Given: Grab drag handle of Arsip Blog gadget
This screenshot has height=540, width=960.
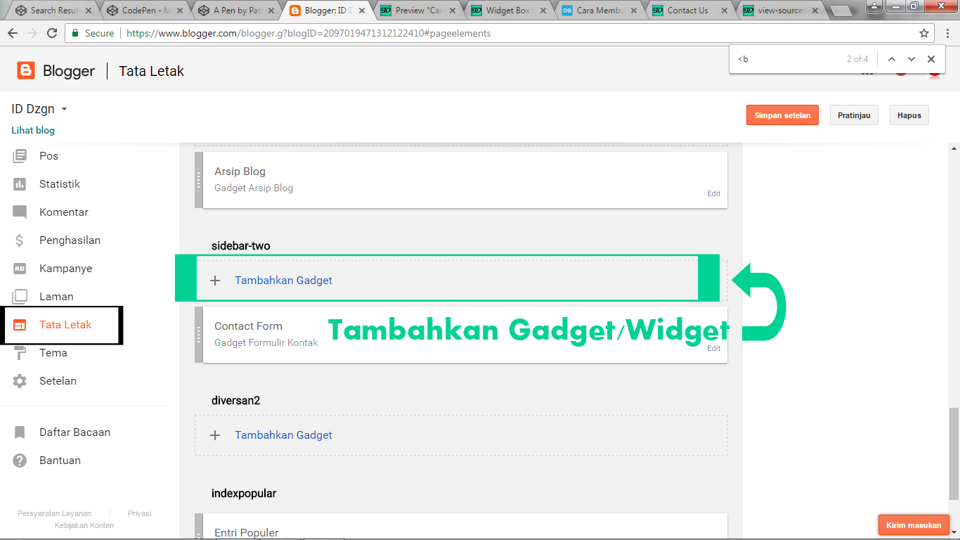Looking at the screenshot, I should 199,180.
